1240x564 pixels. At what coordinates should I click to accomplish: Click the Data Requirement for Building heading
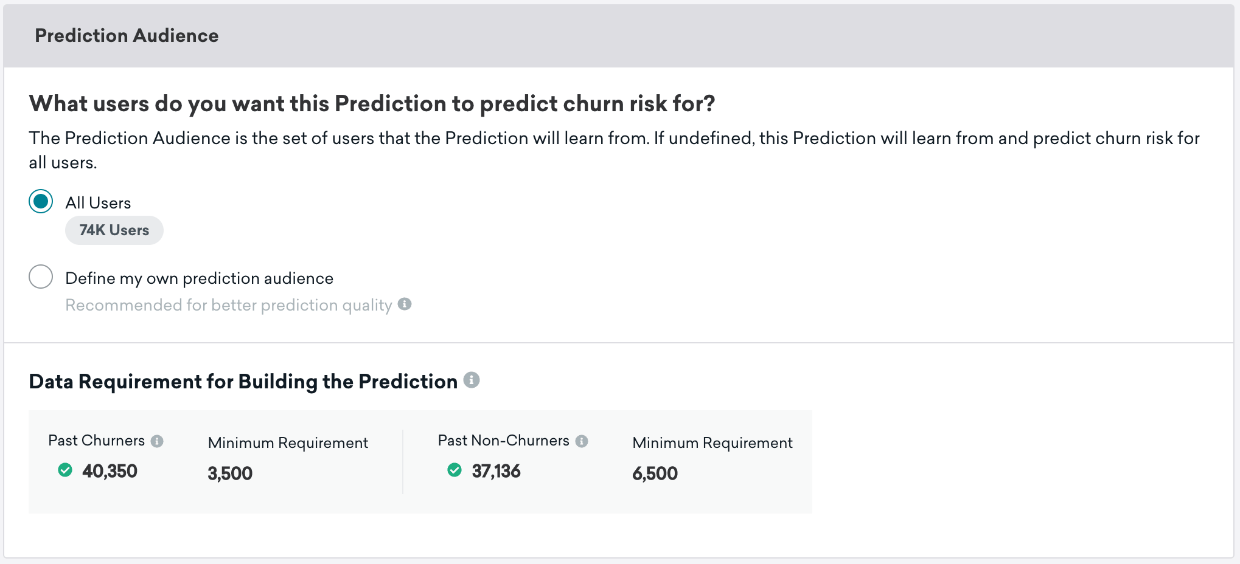coord(243,382)
